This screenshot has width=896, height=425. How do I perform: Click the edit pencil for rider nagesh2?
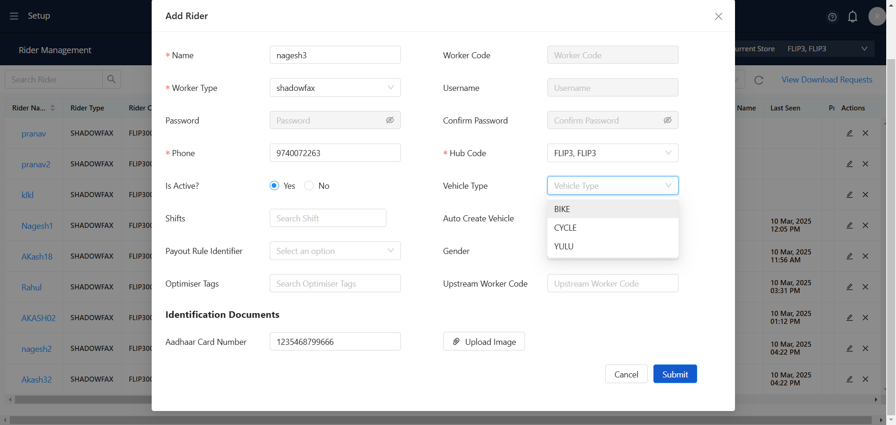(850, 349)
